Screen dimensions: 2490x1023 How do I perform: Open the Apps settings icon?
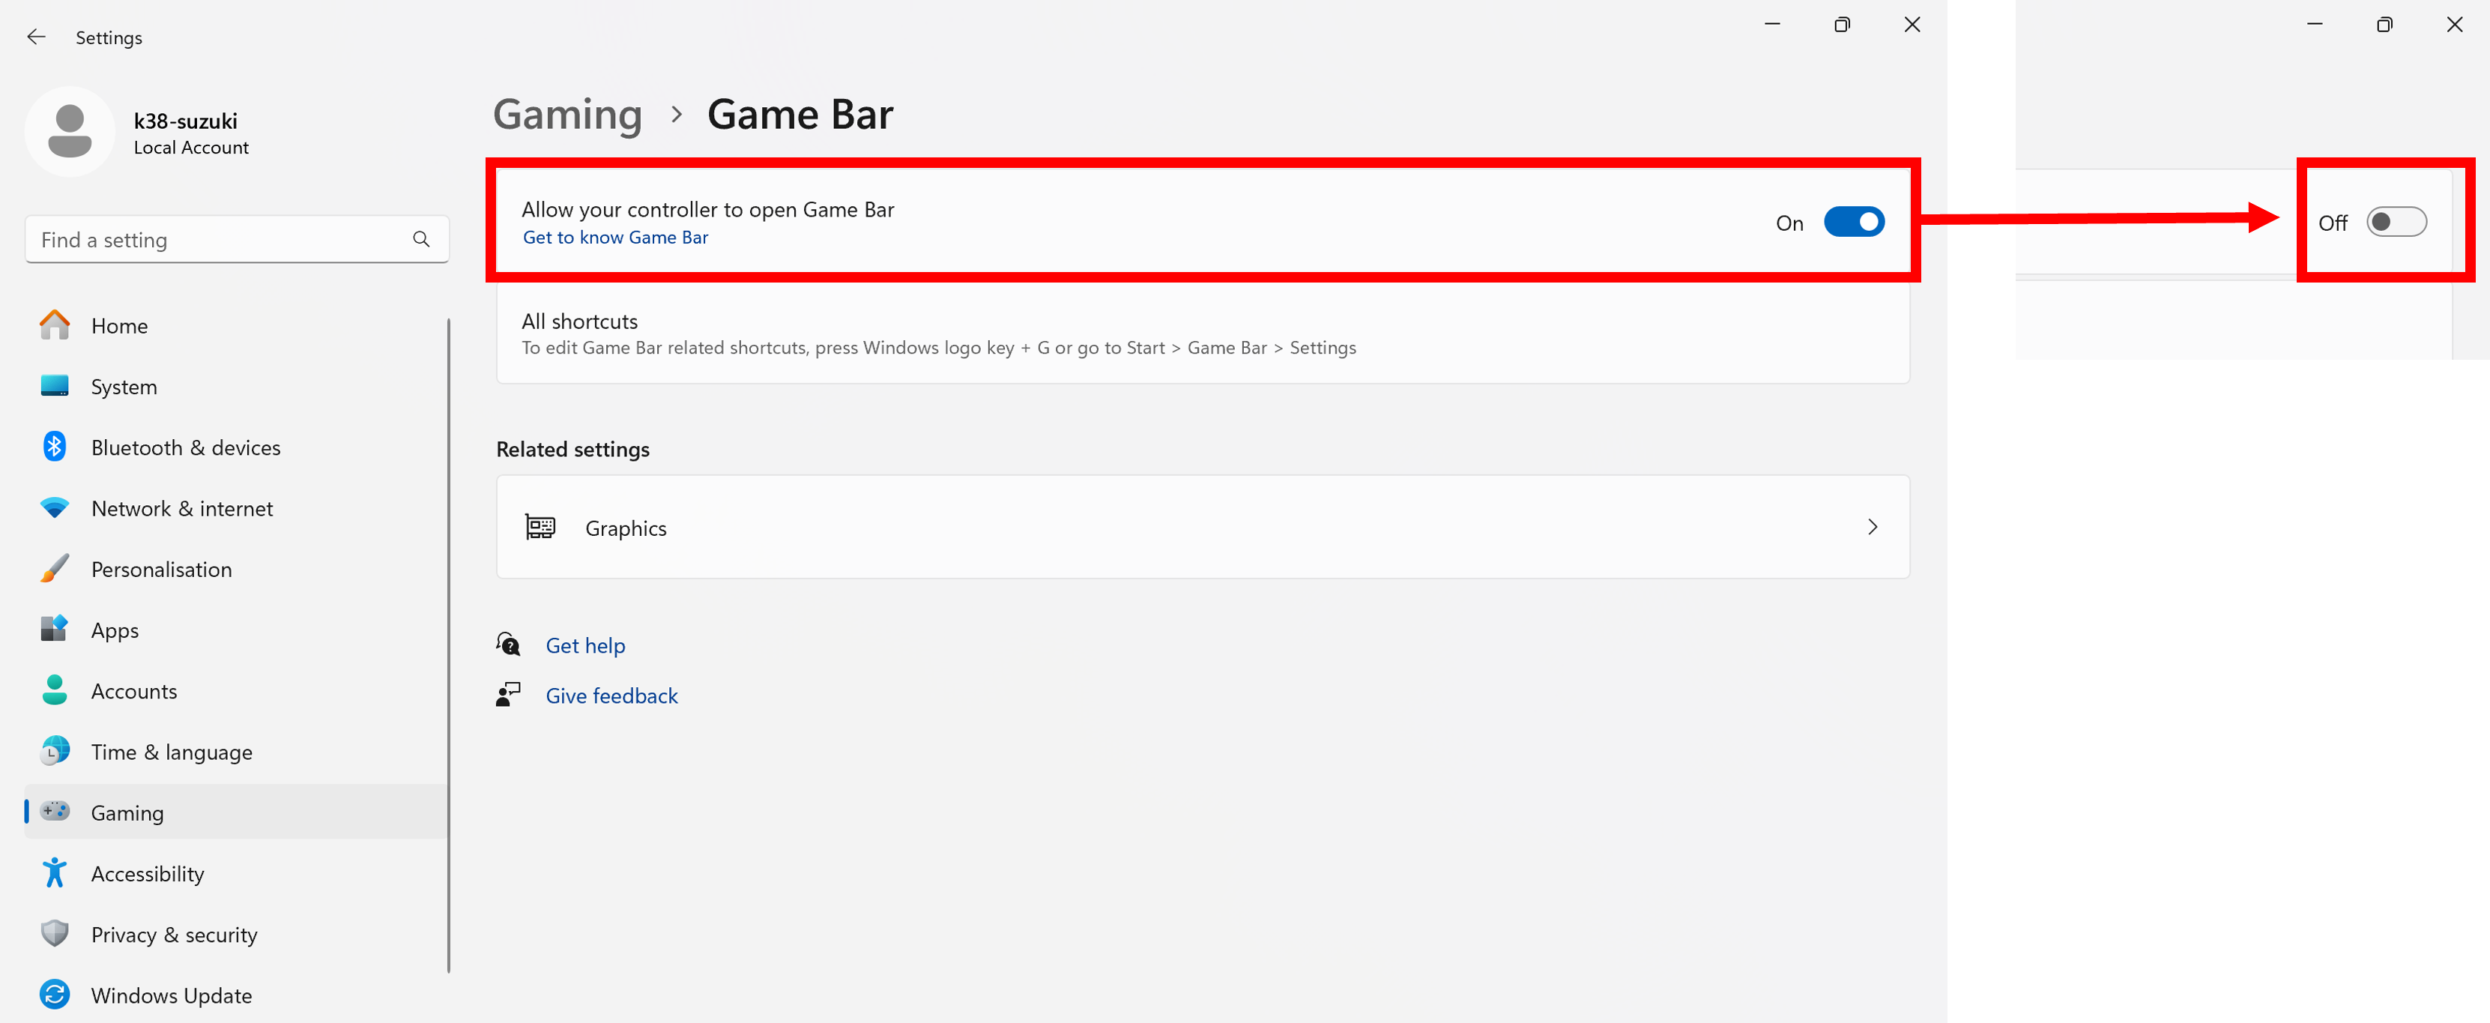pyautogui.click(x=55, y=630)
